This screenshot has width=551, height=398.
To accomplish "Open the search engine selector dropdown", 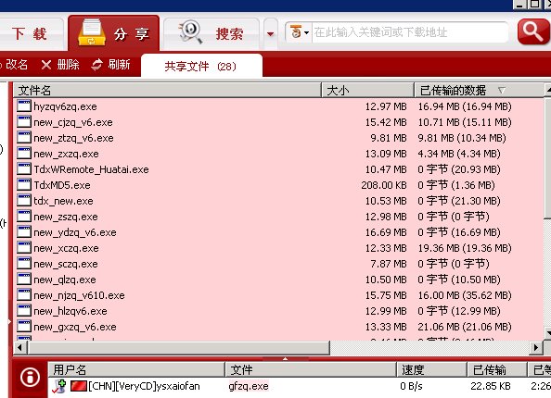I will 299,32.
